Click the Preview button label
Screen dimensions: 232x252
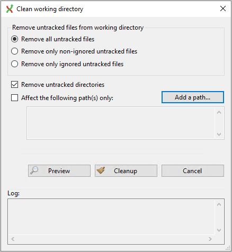tap(59, 171)
